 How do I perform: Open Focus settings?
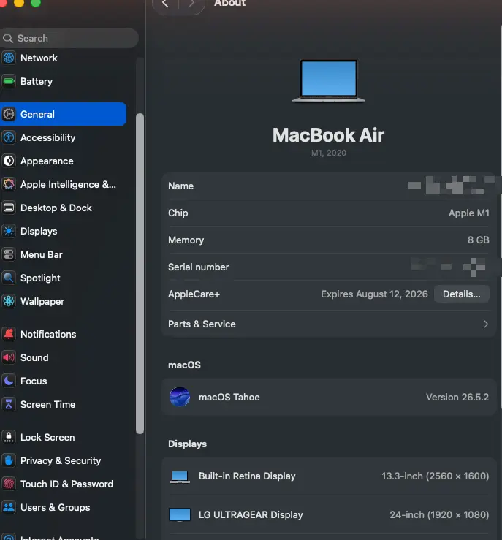click(64, 381)
